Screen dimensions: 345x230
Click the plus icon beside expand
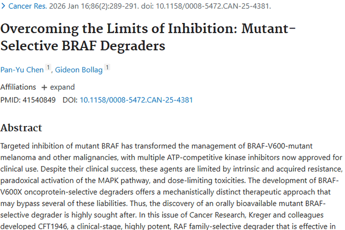(44, 87)
